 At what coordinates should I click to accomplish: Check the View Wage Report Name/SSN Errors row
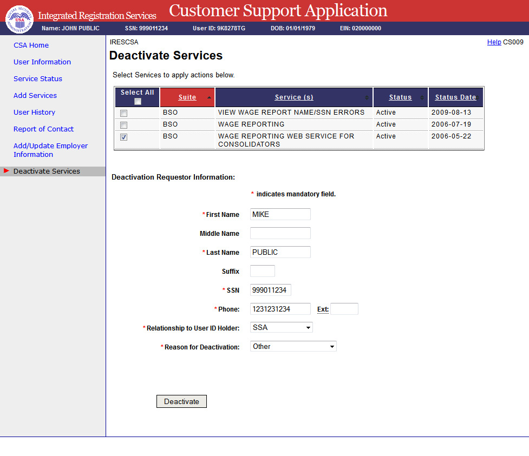tap(124, 113)
